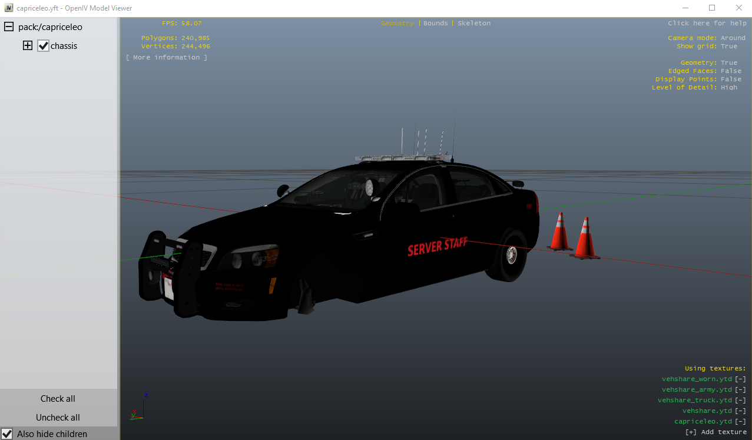Screen dimensions: 752x440
Task: Remove the vehshare_army.ytd texture
Action: 740,389
